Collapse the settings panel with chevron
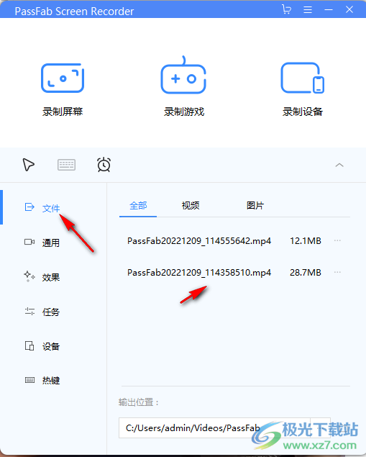366x457 pixels. click(339, 166)
